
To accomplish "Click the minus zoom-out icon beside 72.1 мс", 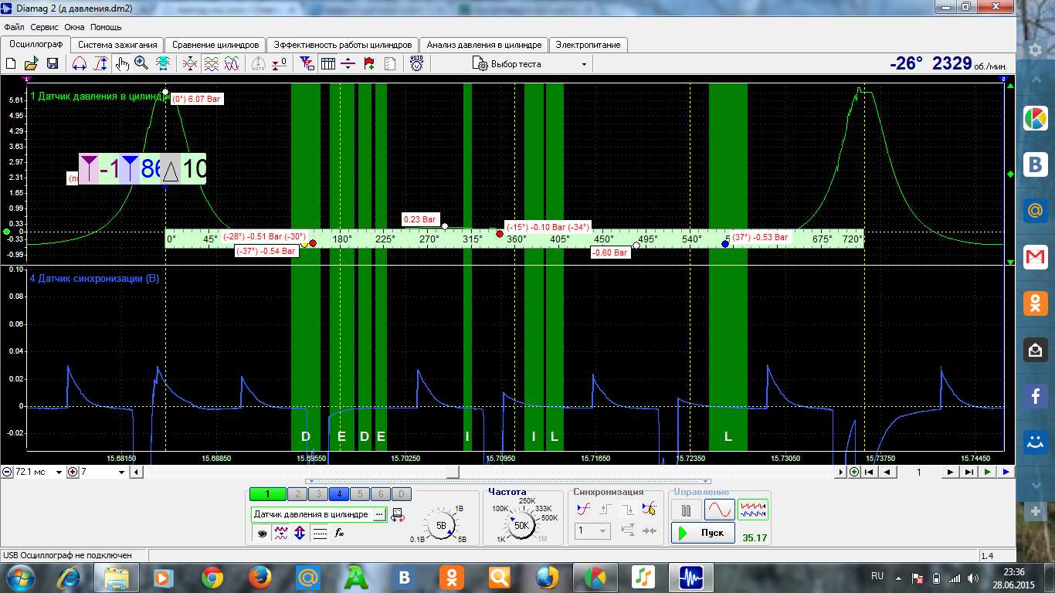I will [7, 472].
